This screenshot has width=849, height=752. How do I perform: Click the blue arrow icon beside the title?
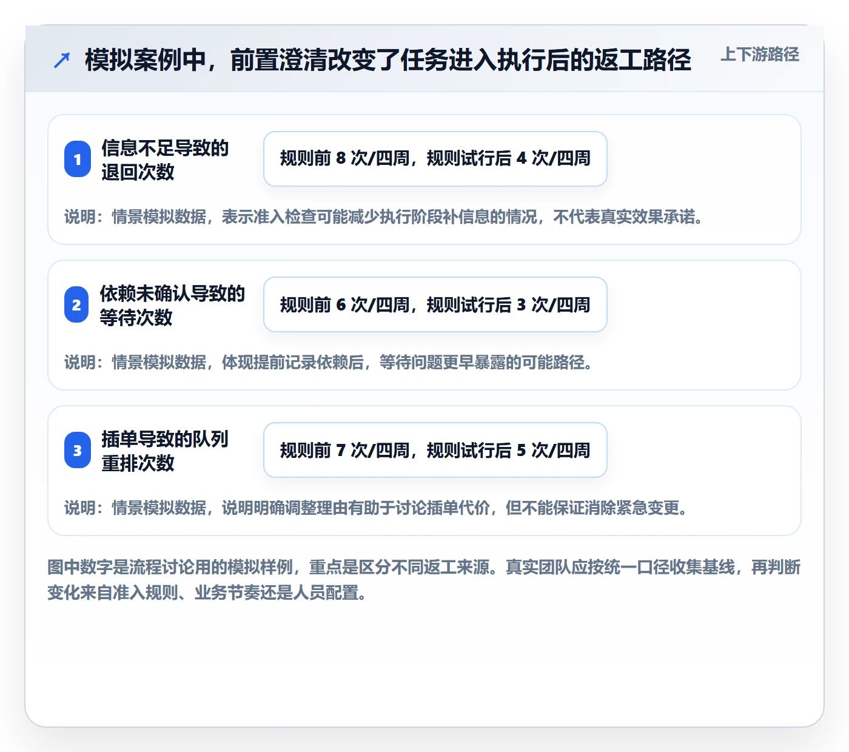click(62, 60)
